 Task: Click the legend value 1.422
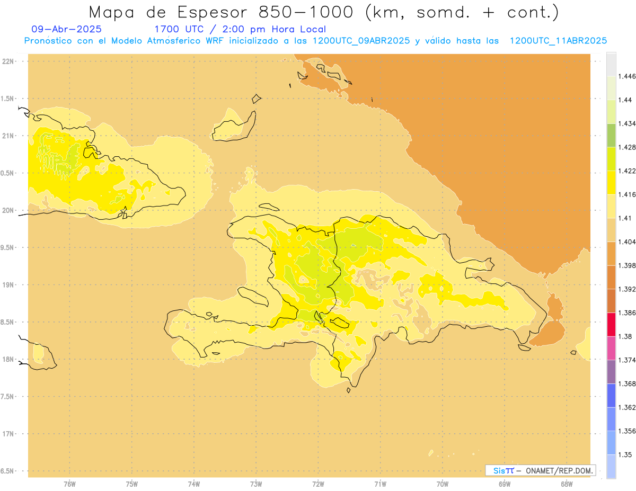click(x=626, y=171)
